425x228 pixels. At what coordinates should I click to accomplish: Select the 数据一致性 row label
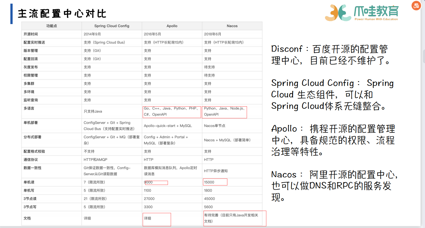click(x=32, y=168)
